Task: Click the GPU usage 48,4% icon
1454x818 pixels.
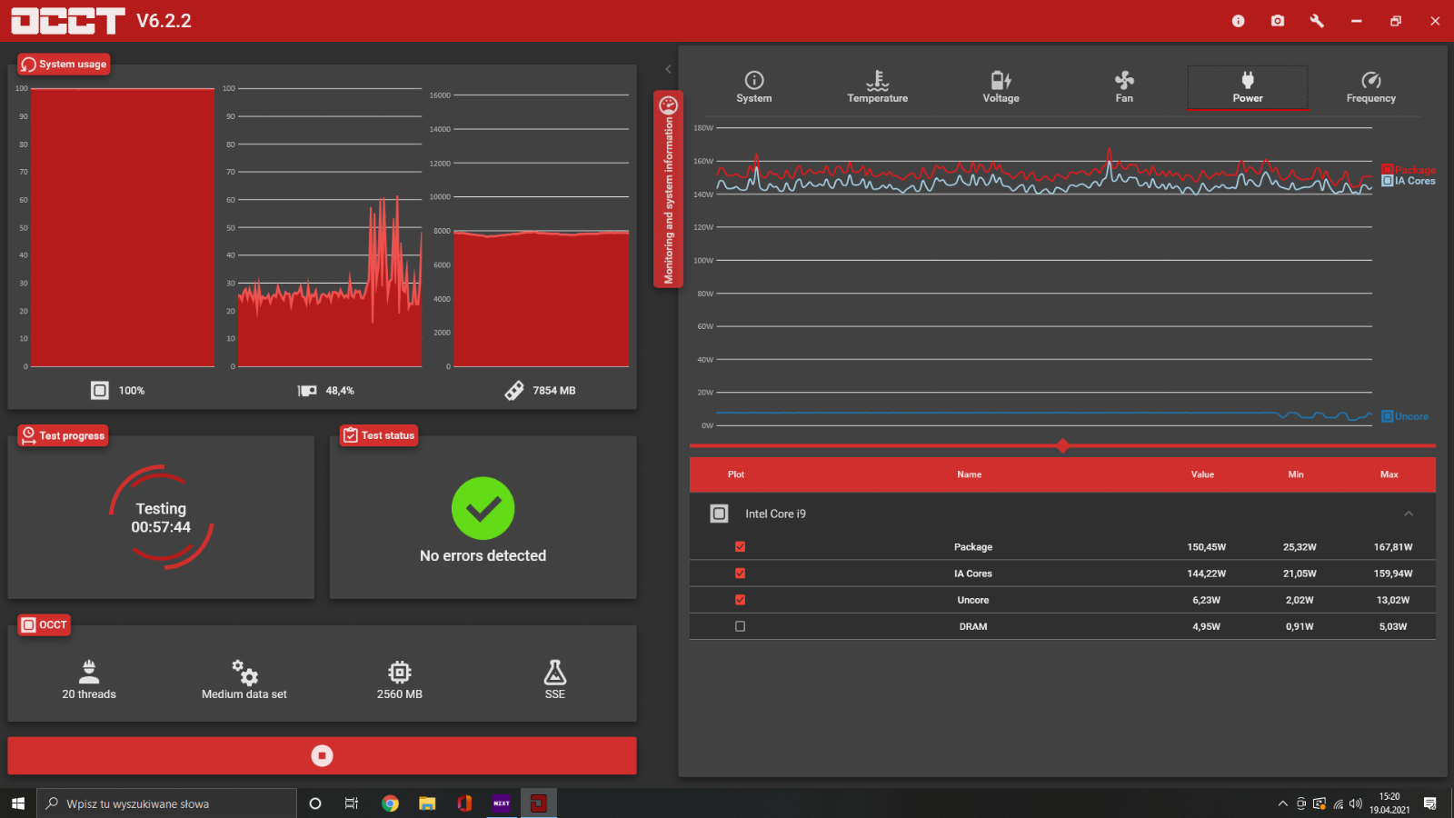Action: click(307, 390)
